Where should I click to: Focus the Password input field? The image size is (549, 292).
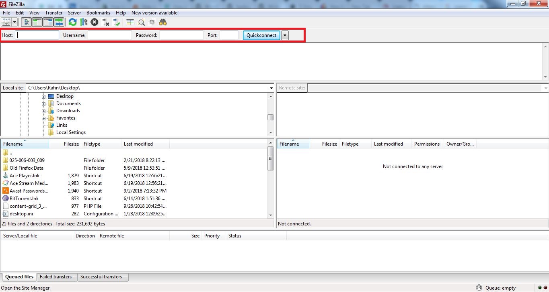coord(181,35)
